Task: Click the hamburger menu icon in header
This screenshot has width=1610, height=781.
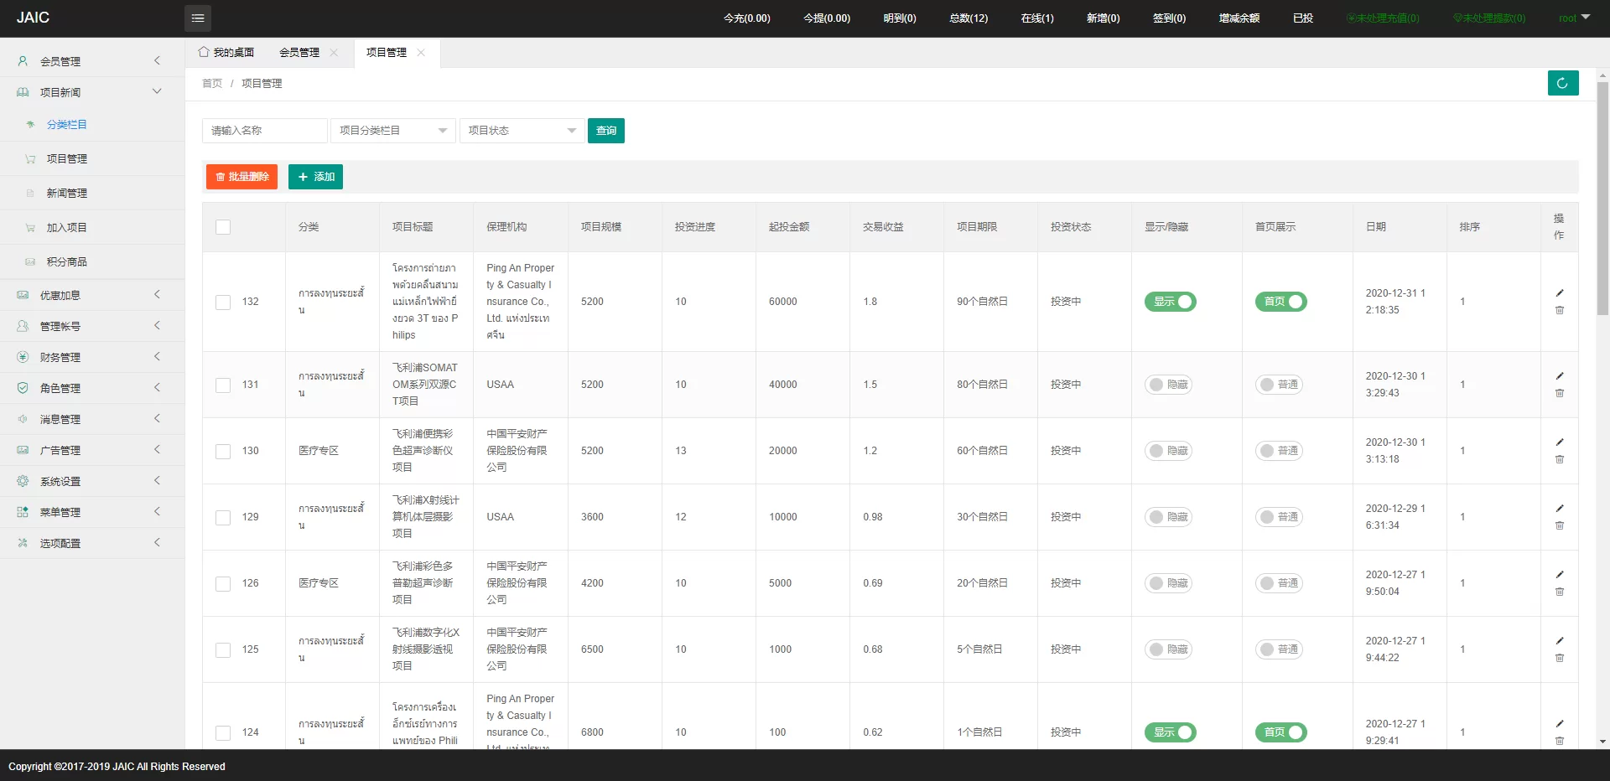Action: (x=198, y=18)
